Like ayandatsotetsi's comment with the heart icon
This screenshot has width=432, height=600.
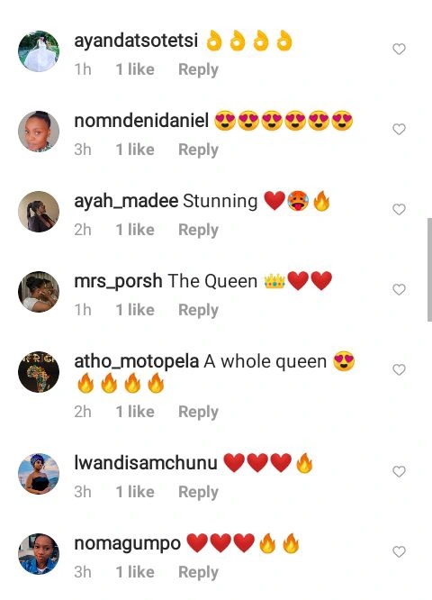(399, 49)
